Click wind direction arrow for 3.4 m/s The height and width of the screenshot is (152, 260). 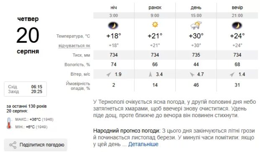click(150, 74)
